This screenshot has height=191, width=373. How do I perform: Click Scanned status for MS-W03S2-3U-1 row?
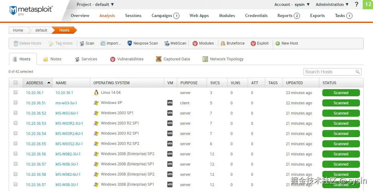tap(341, 144)
